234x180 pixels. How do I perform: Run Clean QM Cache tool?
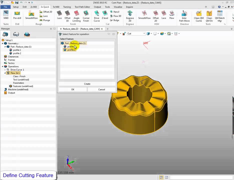(199, 16)
